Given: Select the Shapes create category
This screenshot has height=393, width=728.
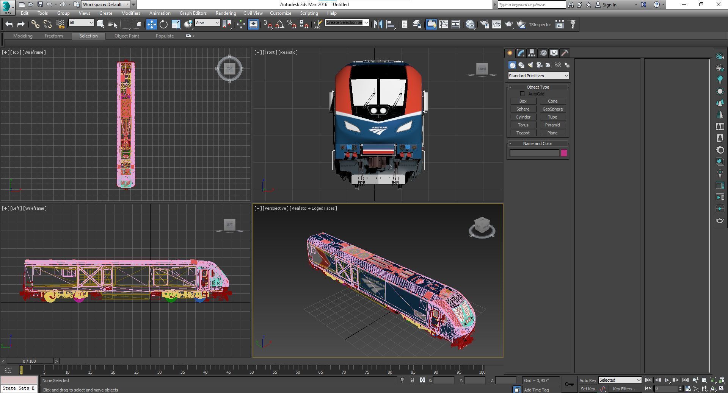Looking at the screenshot, I should (x=521, y=65).
